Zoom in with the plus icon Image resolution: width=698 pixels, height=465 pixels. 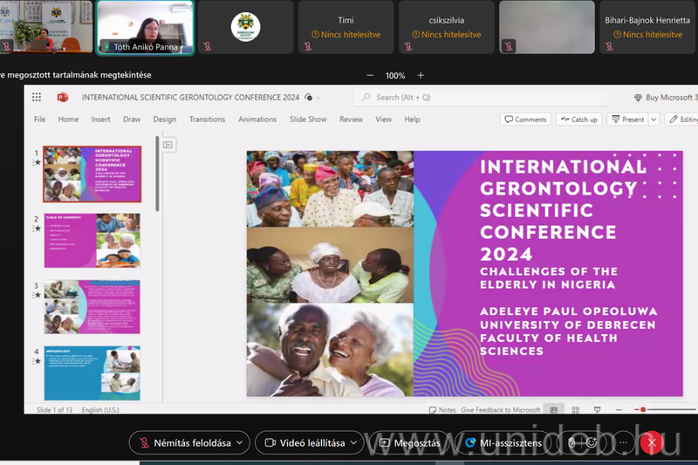click(x=421, y=76)
